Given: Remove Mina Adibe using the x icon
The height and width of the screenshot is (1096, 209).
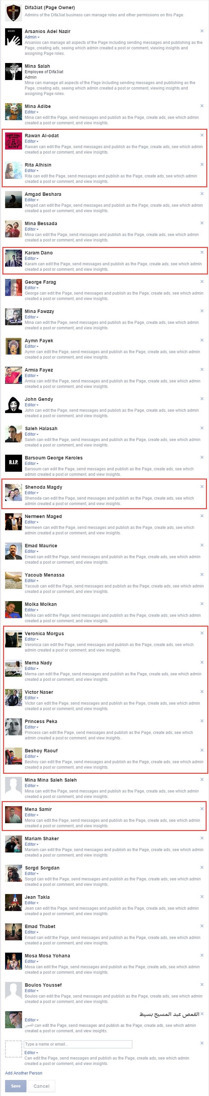Looking at the screenshot, I should click(x=202, y=106).
